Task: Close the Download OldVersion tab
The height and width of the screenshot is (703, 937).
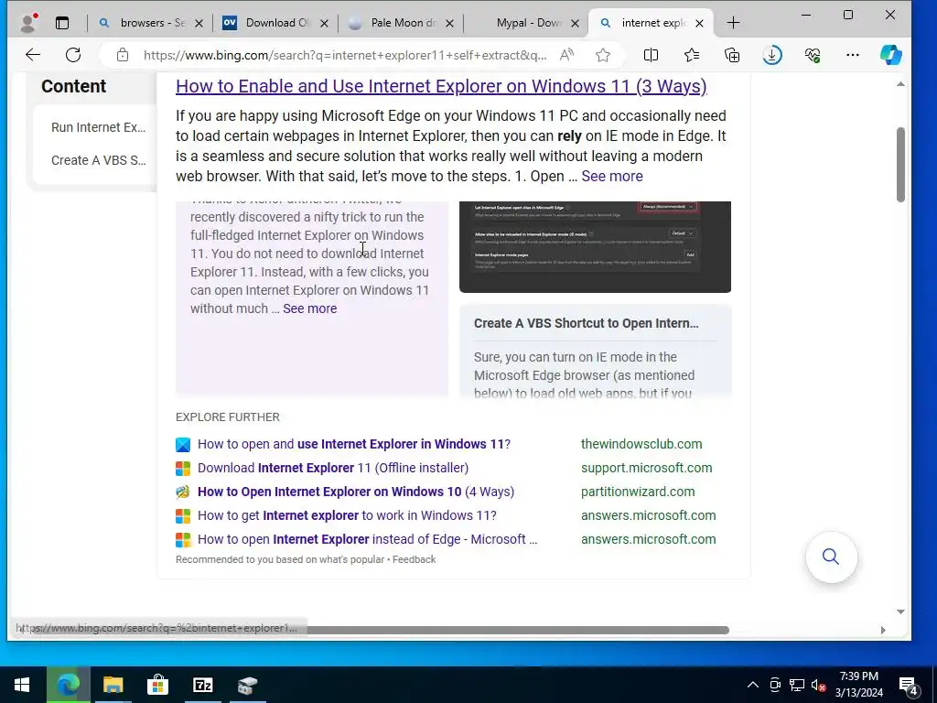Action: click(x=324, y=23)
